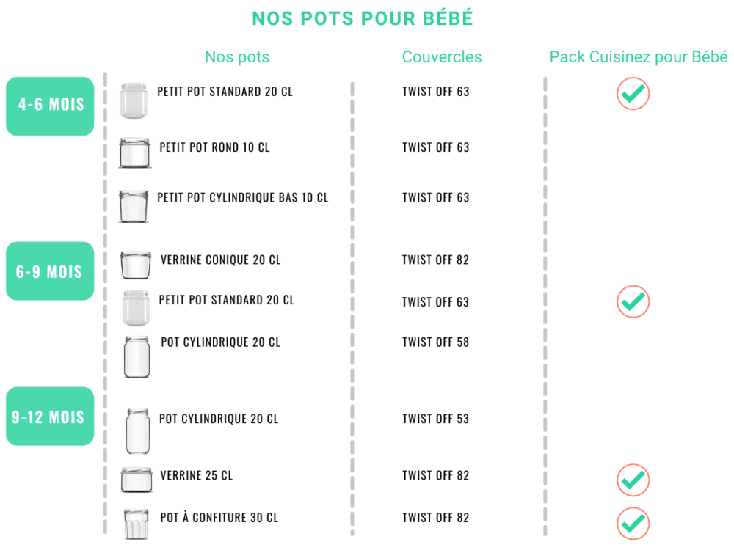Toggle the checkmark for Pot à Confiture 30 CL
Screen dimensions: 734x550
tap(633, 524)
